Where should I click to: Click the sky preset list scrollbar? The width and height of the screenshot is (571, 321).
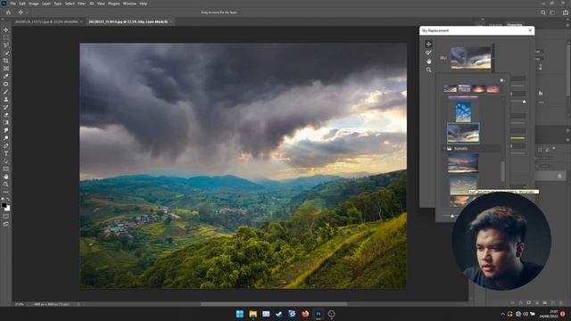(503, 172)
